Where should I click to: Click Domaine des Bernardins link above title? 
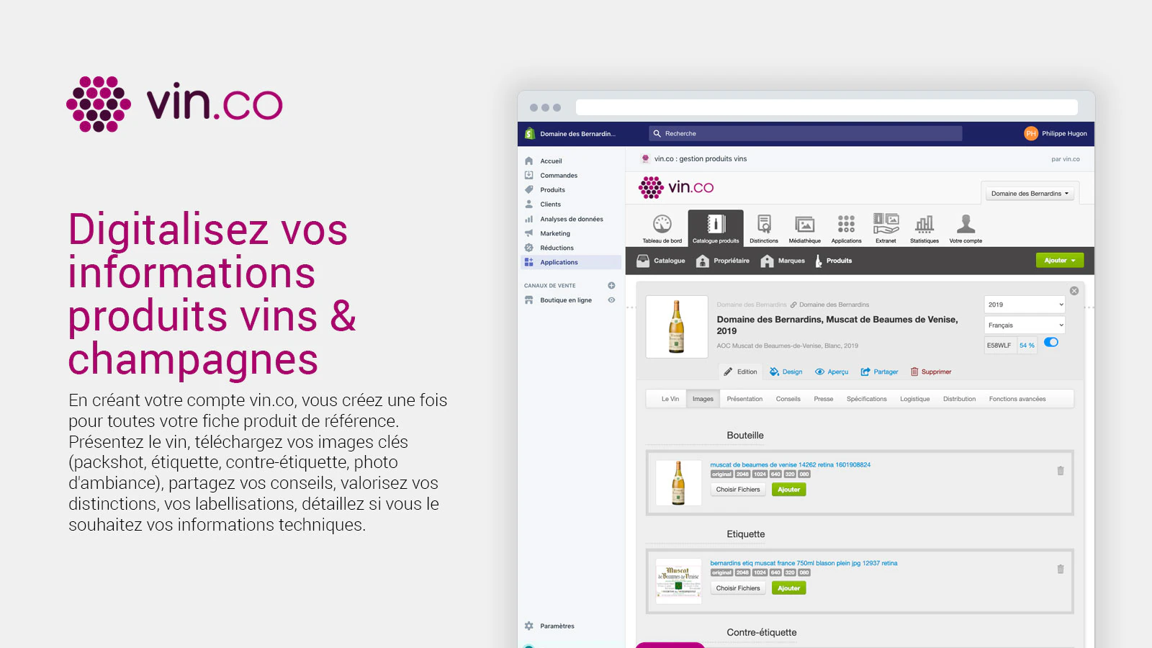click(x=834, y=305)
